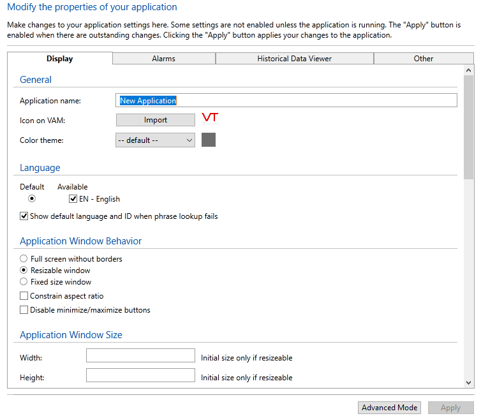The image size is (481, 416).
Task: Click the Application name text field
Action: coord(287,101)
